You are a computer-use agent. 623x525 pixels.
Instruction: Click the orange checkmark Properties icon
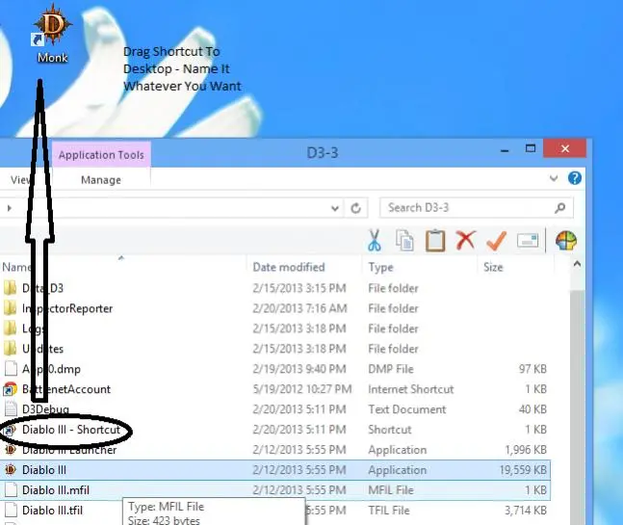click(496, 240)
